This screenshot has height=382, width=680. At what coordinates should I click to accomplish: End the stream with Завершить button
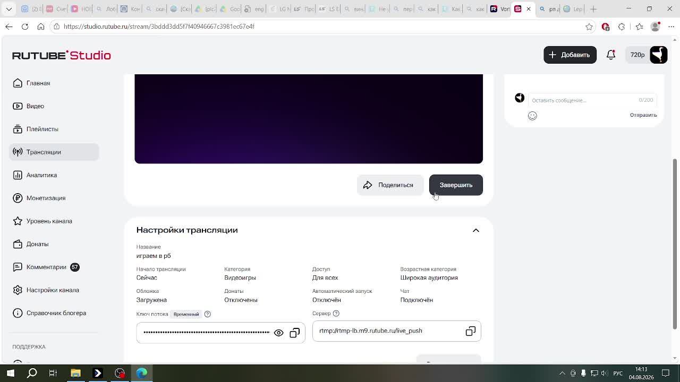(456, 185)
